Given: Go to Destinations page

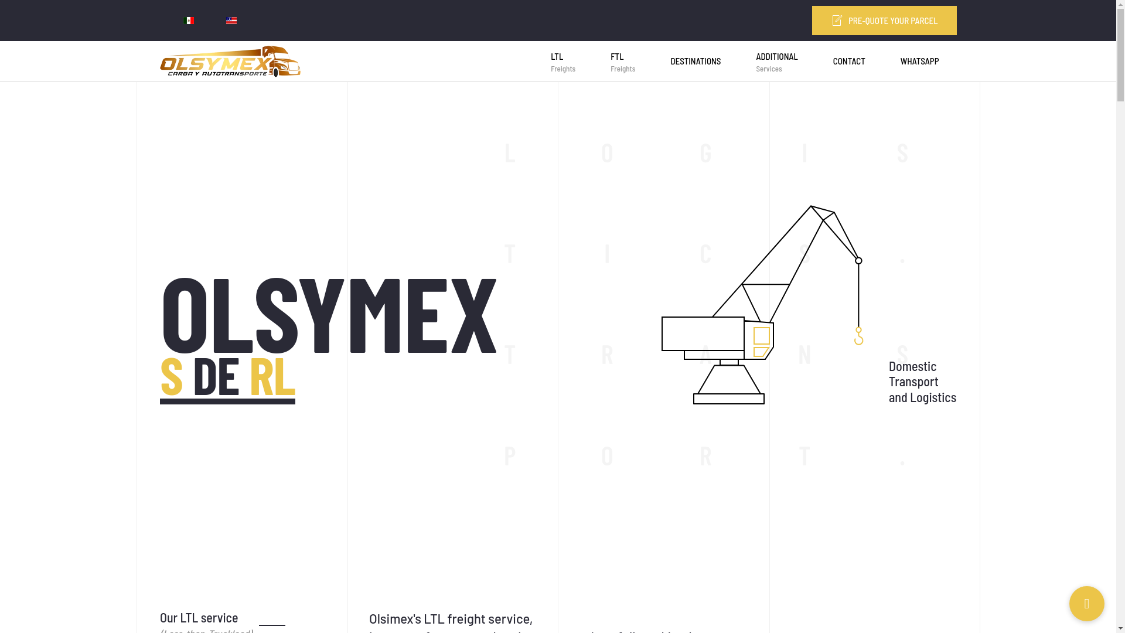Looking at the screenshot, I should (x=696, y=62).
